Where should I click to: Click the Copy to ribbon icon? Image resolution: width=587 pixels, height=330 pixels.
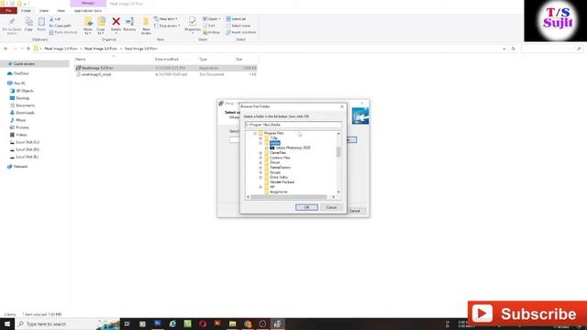(x=101, y=26)
